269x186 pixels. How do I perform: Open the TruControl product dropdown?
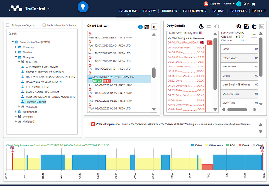[x=49, y=9]
